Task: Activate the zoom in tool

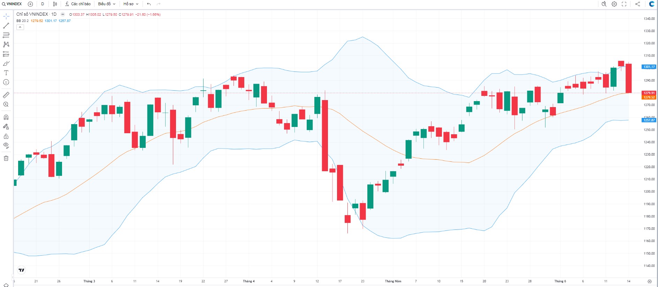Action: coord(6,104)
